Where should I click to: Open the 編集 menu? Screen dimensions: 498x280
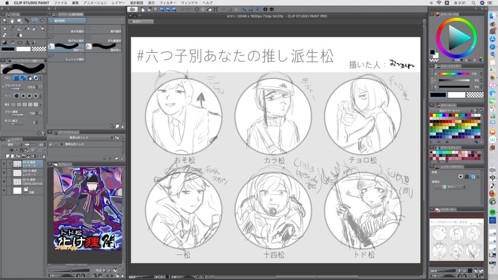pos(75,2)
